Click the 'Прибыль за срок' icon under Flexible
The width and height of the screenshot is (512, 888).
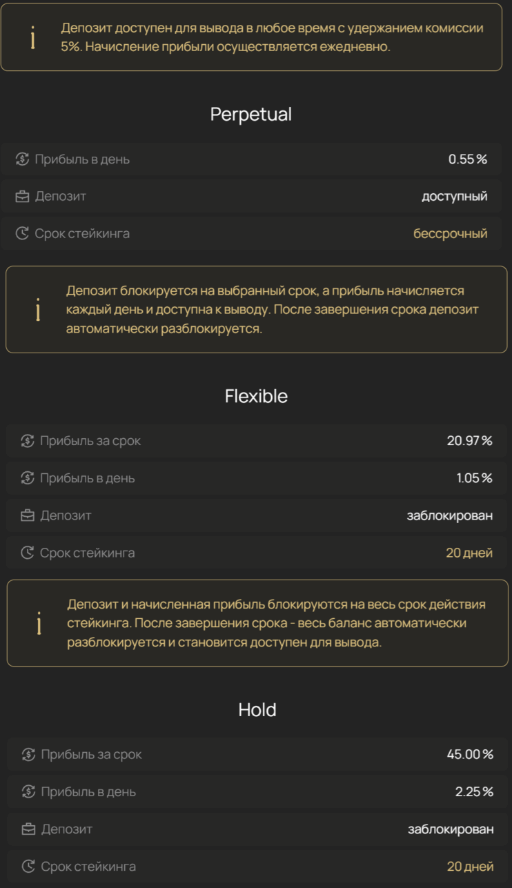coord(28,441)
